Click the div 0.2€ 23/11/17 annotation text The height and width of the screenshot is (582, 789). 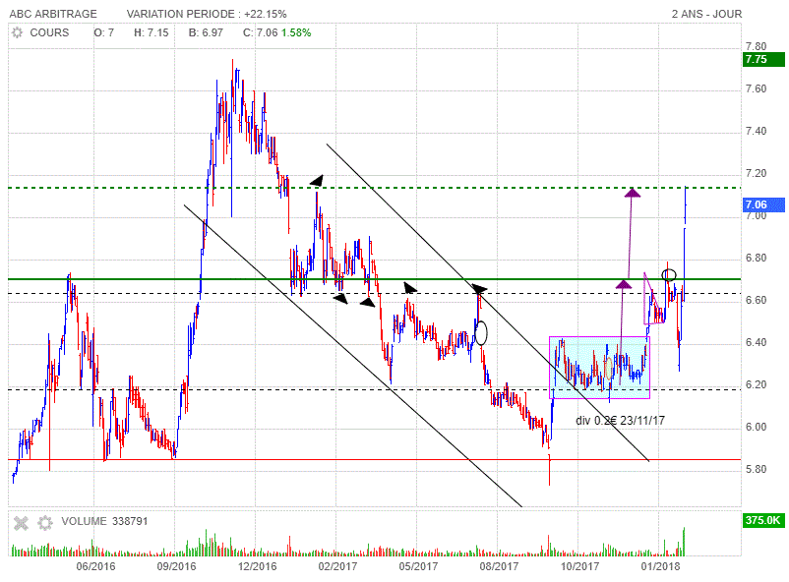(621, 420)
